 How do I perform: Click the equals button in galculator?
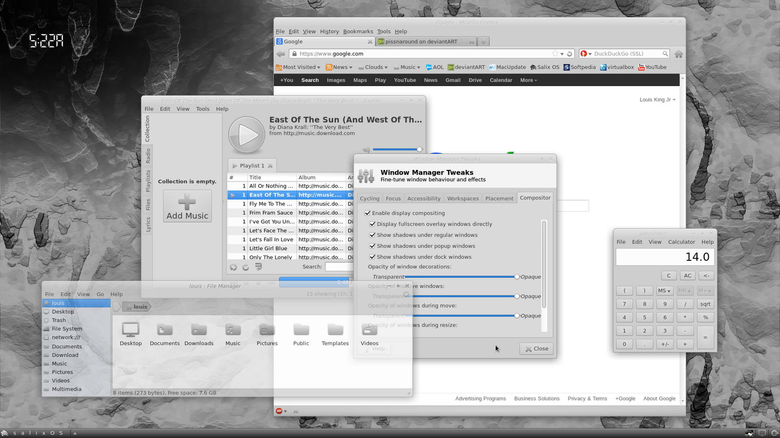pyautogui.click(x=705, y=337)
